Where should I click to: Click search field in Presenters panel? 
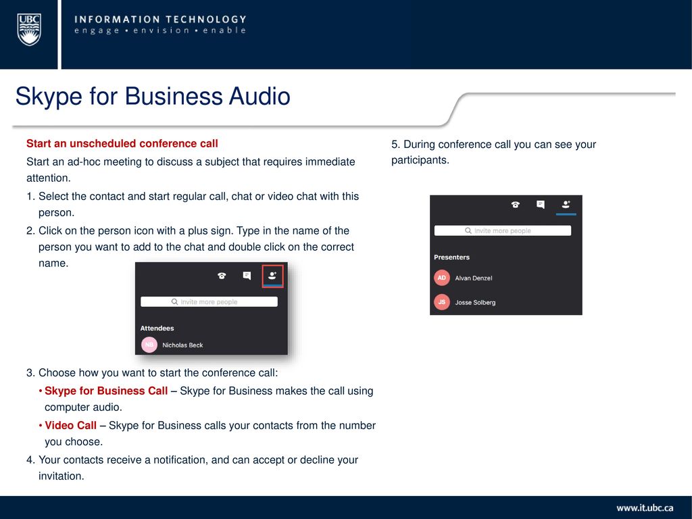coord(502,230)
